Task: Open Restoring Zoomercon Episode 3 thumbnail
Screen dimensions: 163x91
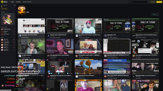Action: pos(88,67)
